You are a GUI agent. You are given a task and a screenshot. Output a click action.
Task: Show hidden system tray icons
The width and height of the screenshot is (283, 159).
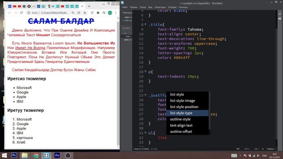point(240,155)
